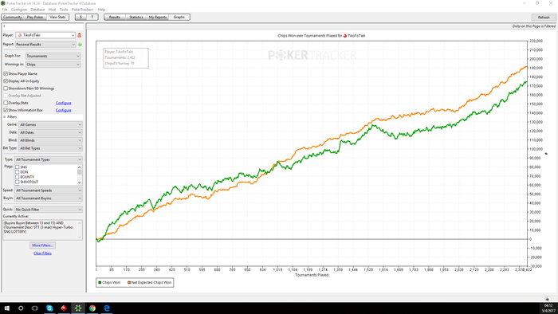Launch Chrome from the taskbar
Viewport: 558px width, 314px height.
pos(92,308)
